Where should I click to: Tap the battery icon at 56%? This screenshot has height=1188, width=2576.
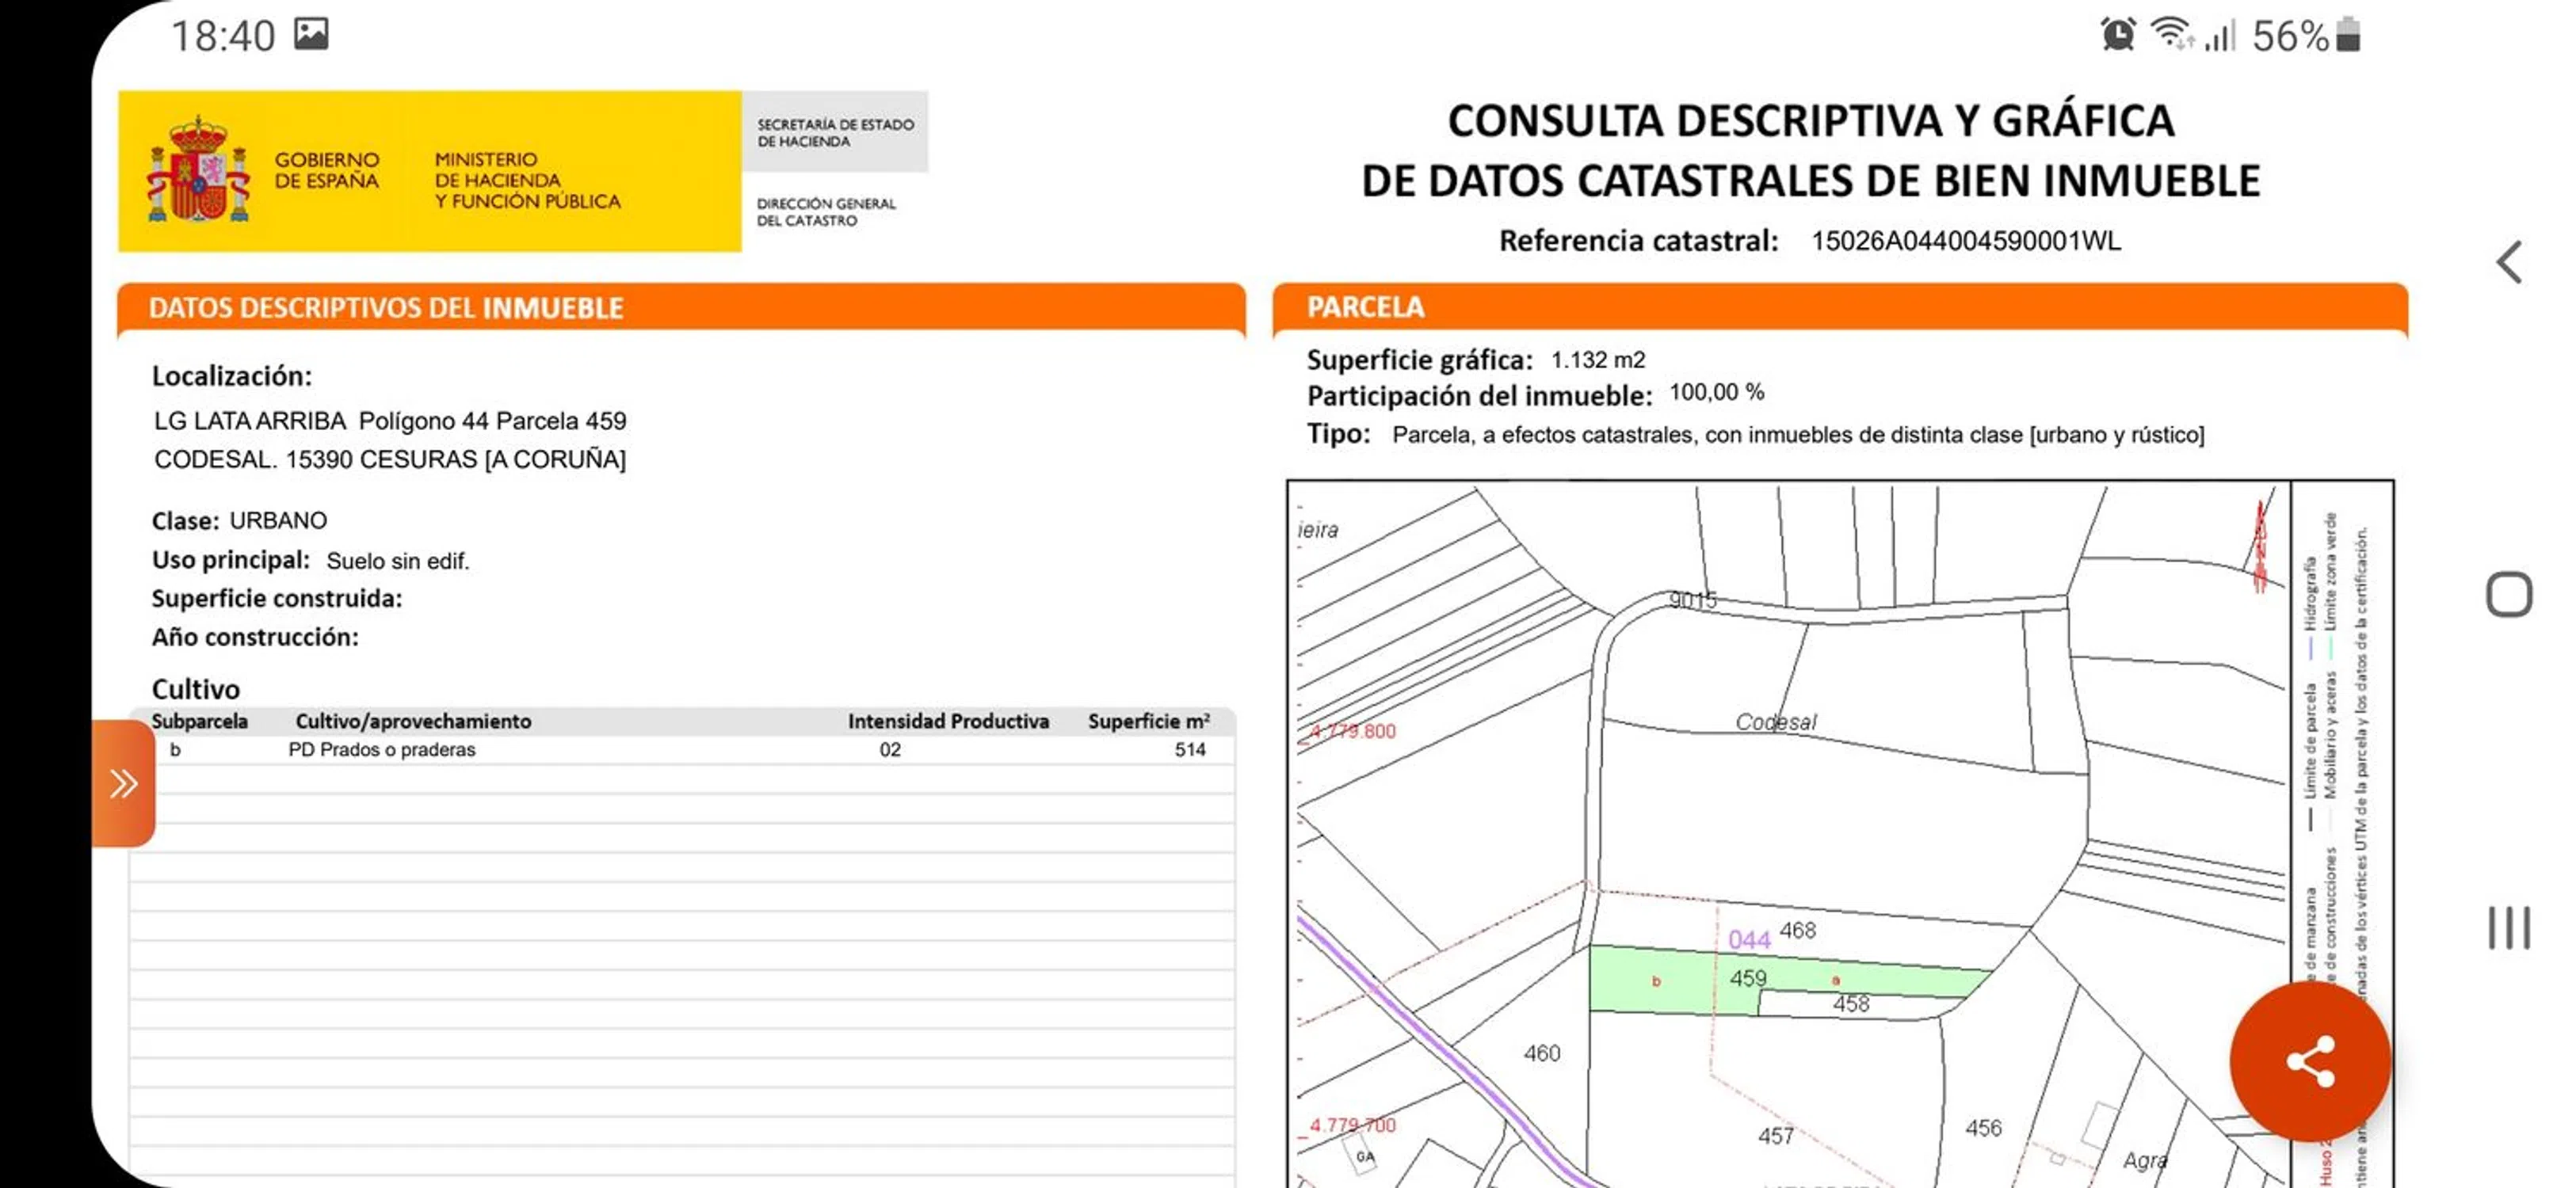point(2349,35)
